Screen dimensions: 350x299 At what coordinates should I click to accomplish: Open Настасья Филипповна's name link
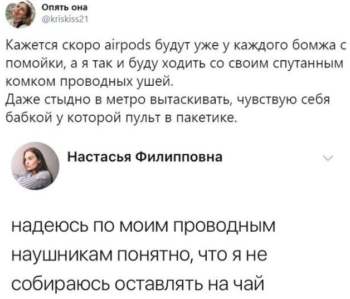pos(145,157)
